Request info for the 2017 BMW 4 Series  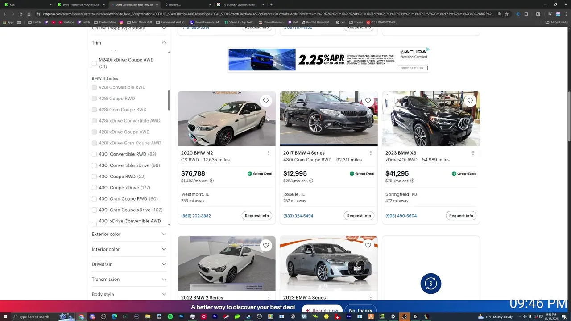point(359,216)
